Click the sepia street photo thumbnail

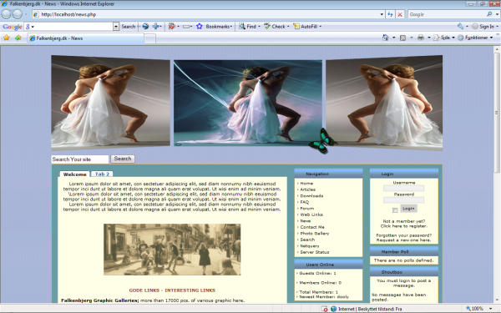click(x=172, y=250)
